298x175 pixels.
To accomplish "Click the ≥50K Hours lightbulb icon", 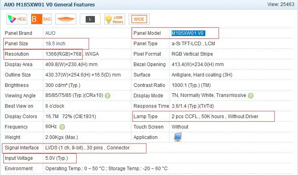I will [x=115, y=19].
